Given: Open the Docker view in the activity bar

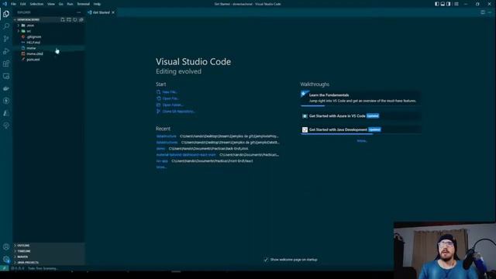Looking at the screenshot, I should pyautogui.click(x=6, y=88).
